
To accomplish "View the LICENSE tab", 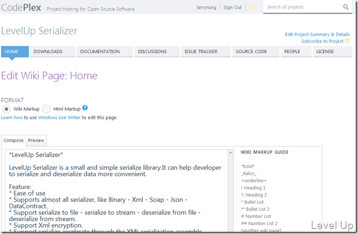I will coord(332,52).
